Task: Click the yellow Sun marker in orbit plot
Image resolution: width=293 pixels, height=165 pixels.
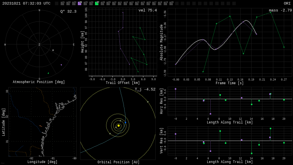Action: (x=118, y=125)
